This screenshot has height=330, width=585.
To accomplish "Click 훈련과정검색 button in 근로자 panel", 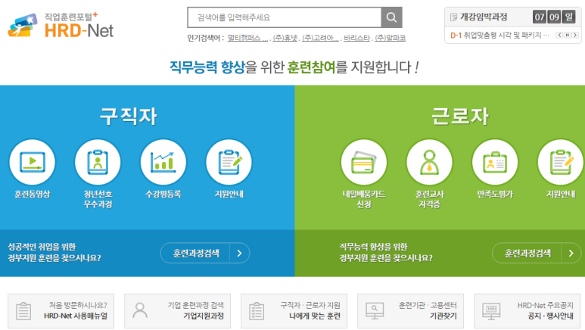I will [x=537, y=253].
